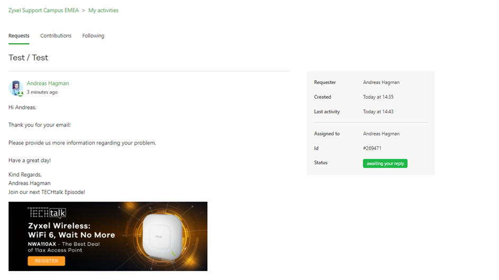
Task: Click the TECHtalk logo in banner
Action: pos(47,213)
